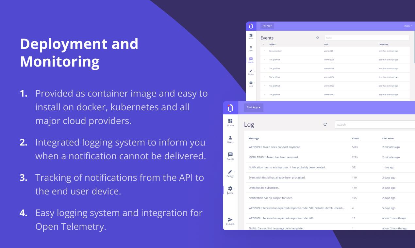Screen dimensions: 415x248
Task: Sort events by the Subject column header
Action: click(273, 44)
